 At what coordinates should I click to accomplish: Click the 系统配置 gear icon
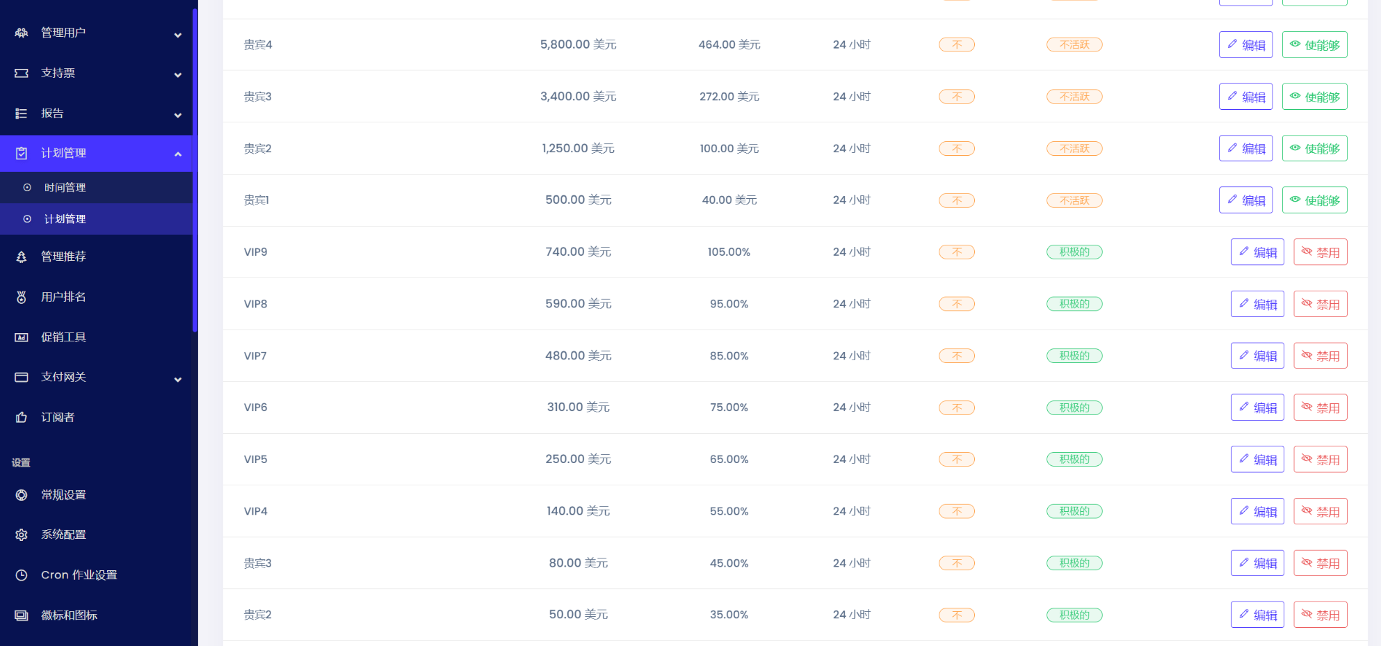pyautogui.click(x=22, y=535)
